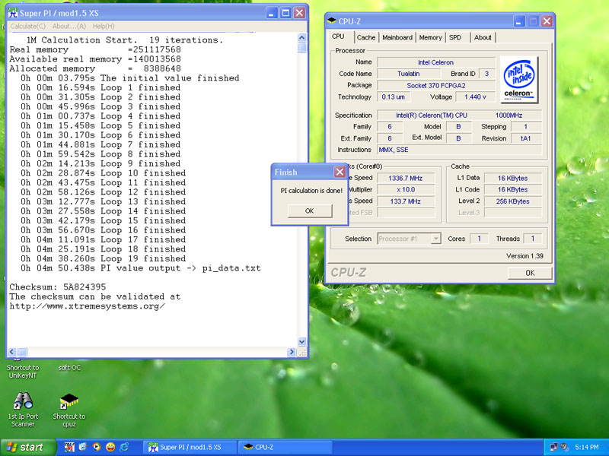Click the OK button in CPU-Z
This screenshot has width=609, height=456.
pos(530,273)
